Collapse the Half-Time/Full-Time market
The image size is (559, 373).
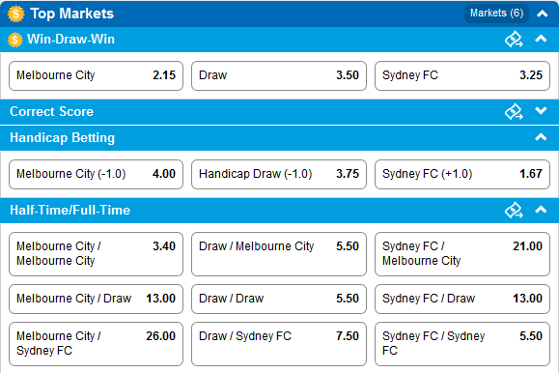tap(541, 210)
